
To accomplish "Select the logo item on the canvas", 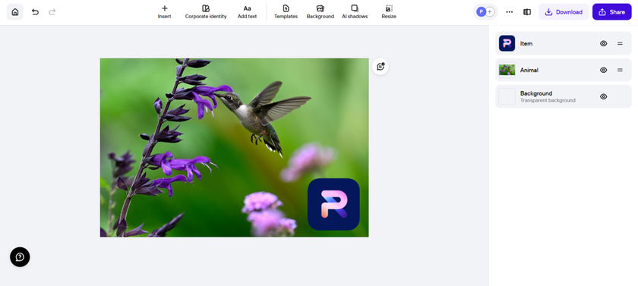I will coord(333,204).
